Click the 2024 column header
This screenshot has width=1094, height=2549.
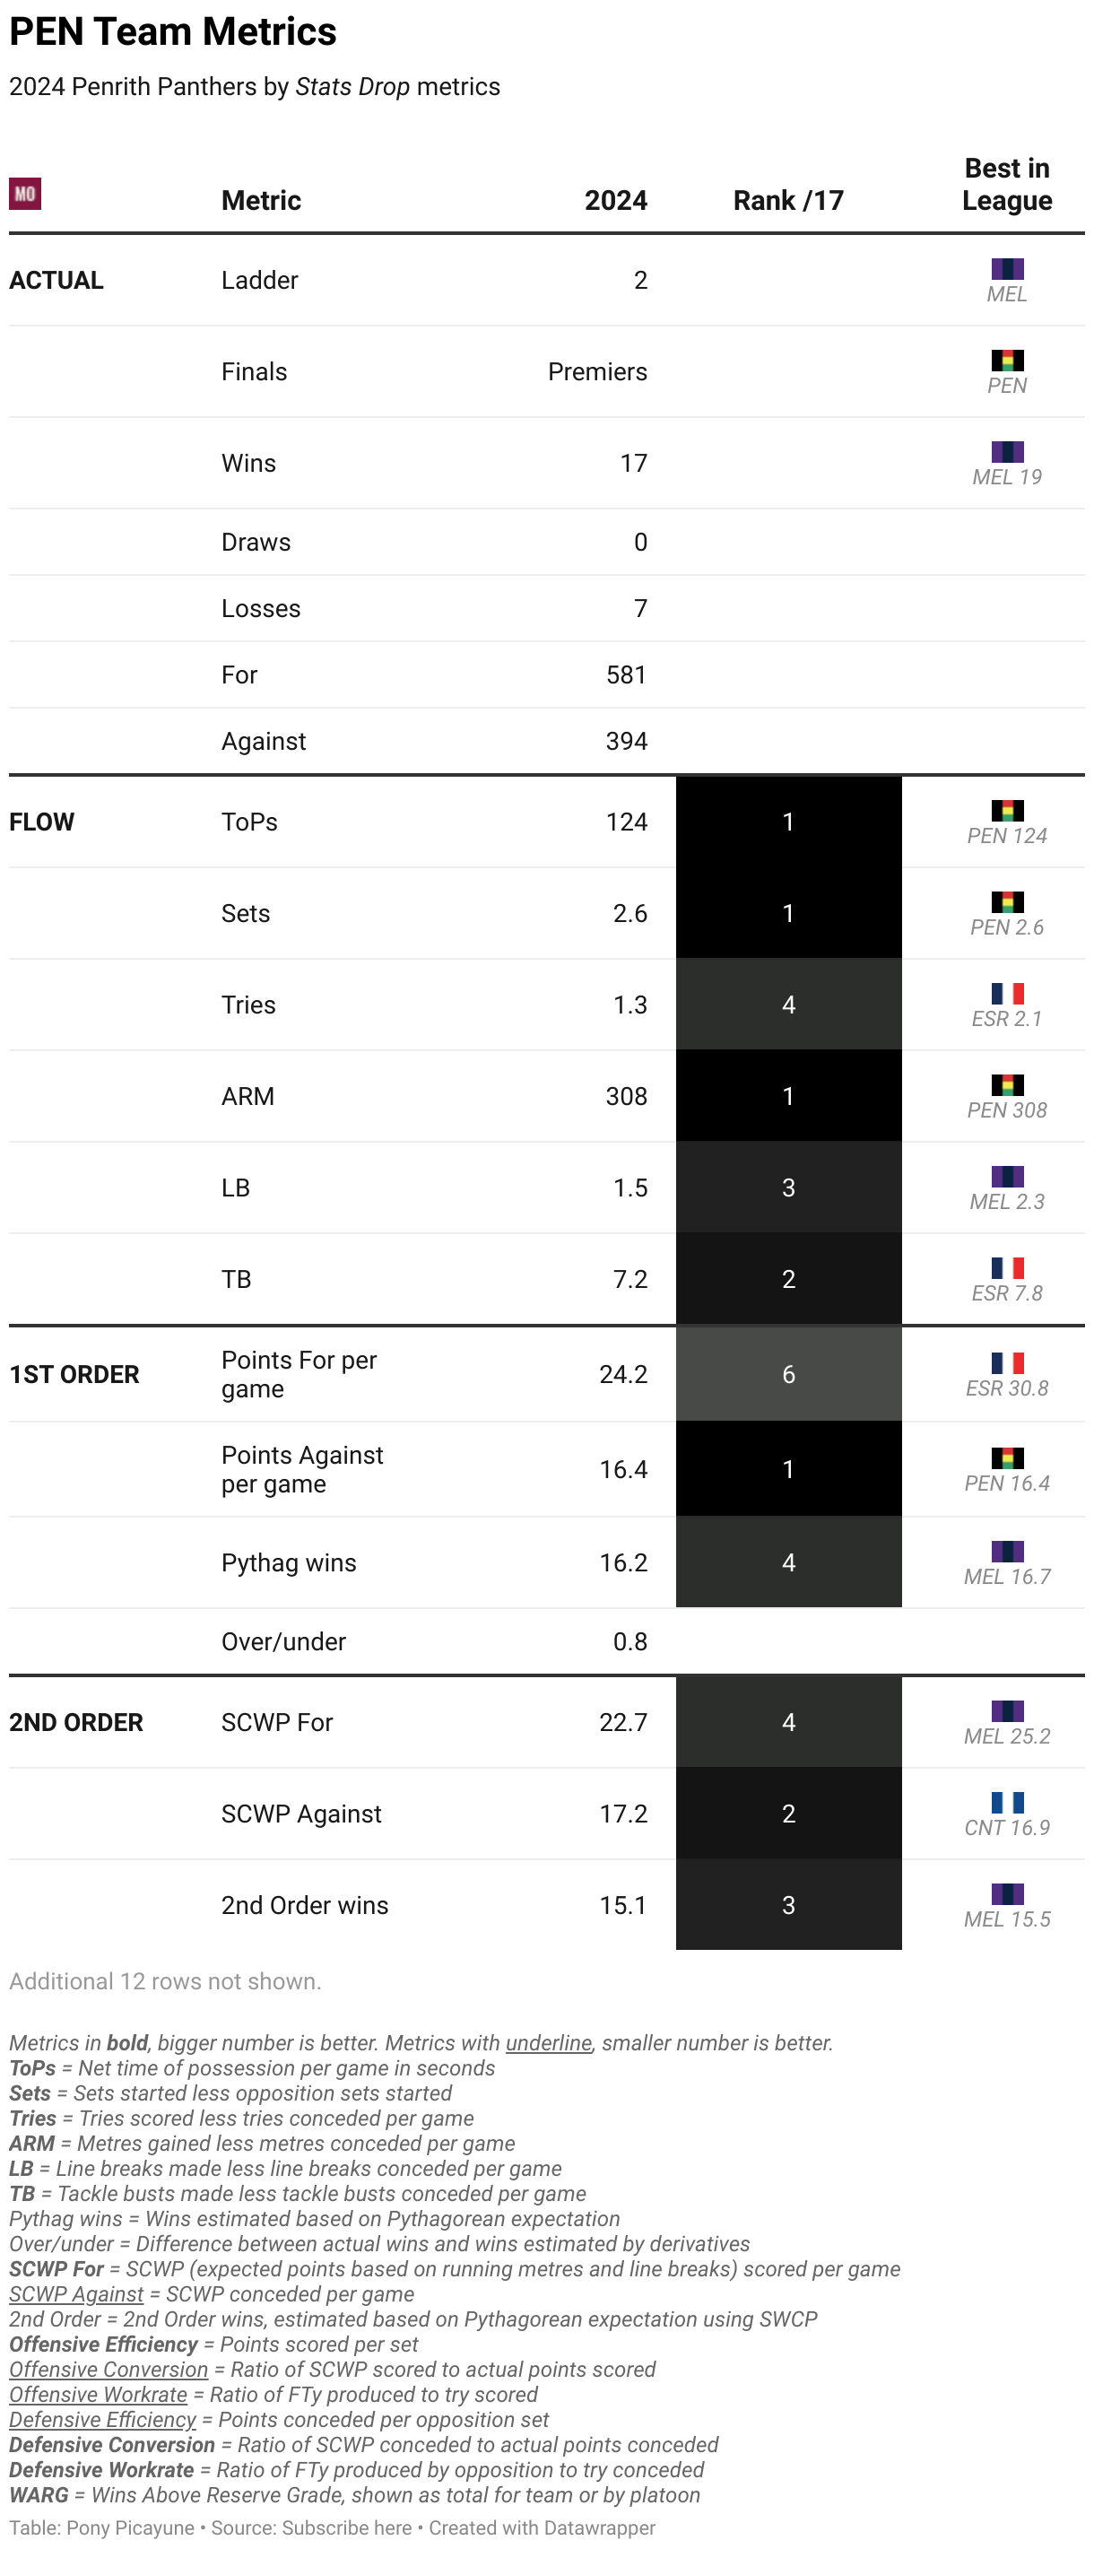615,201
